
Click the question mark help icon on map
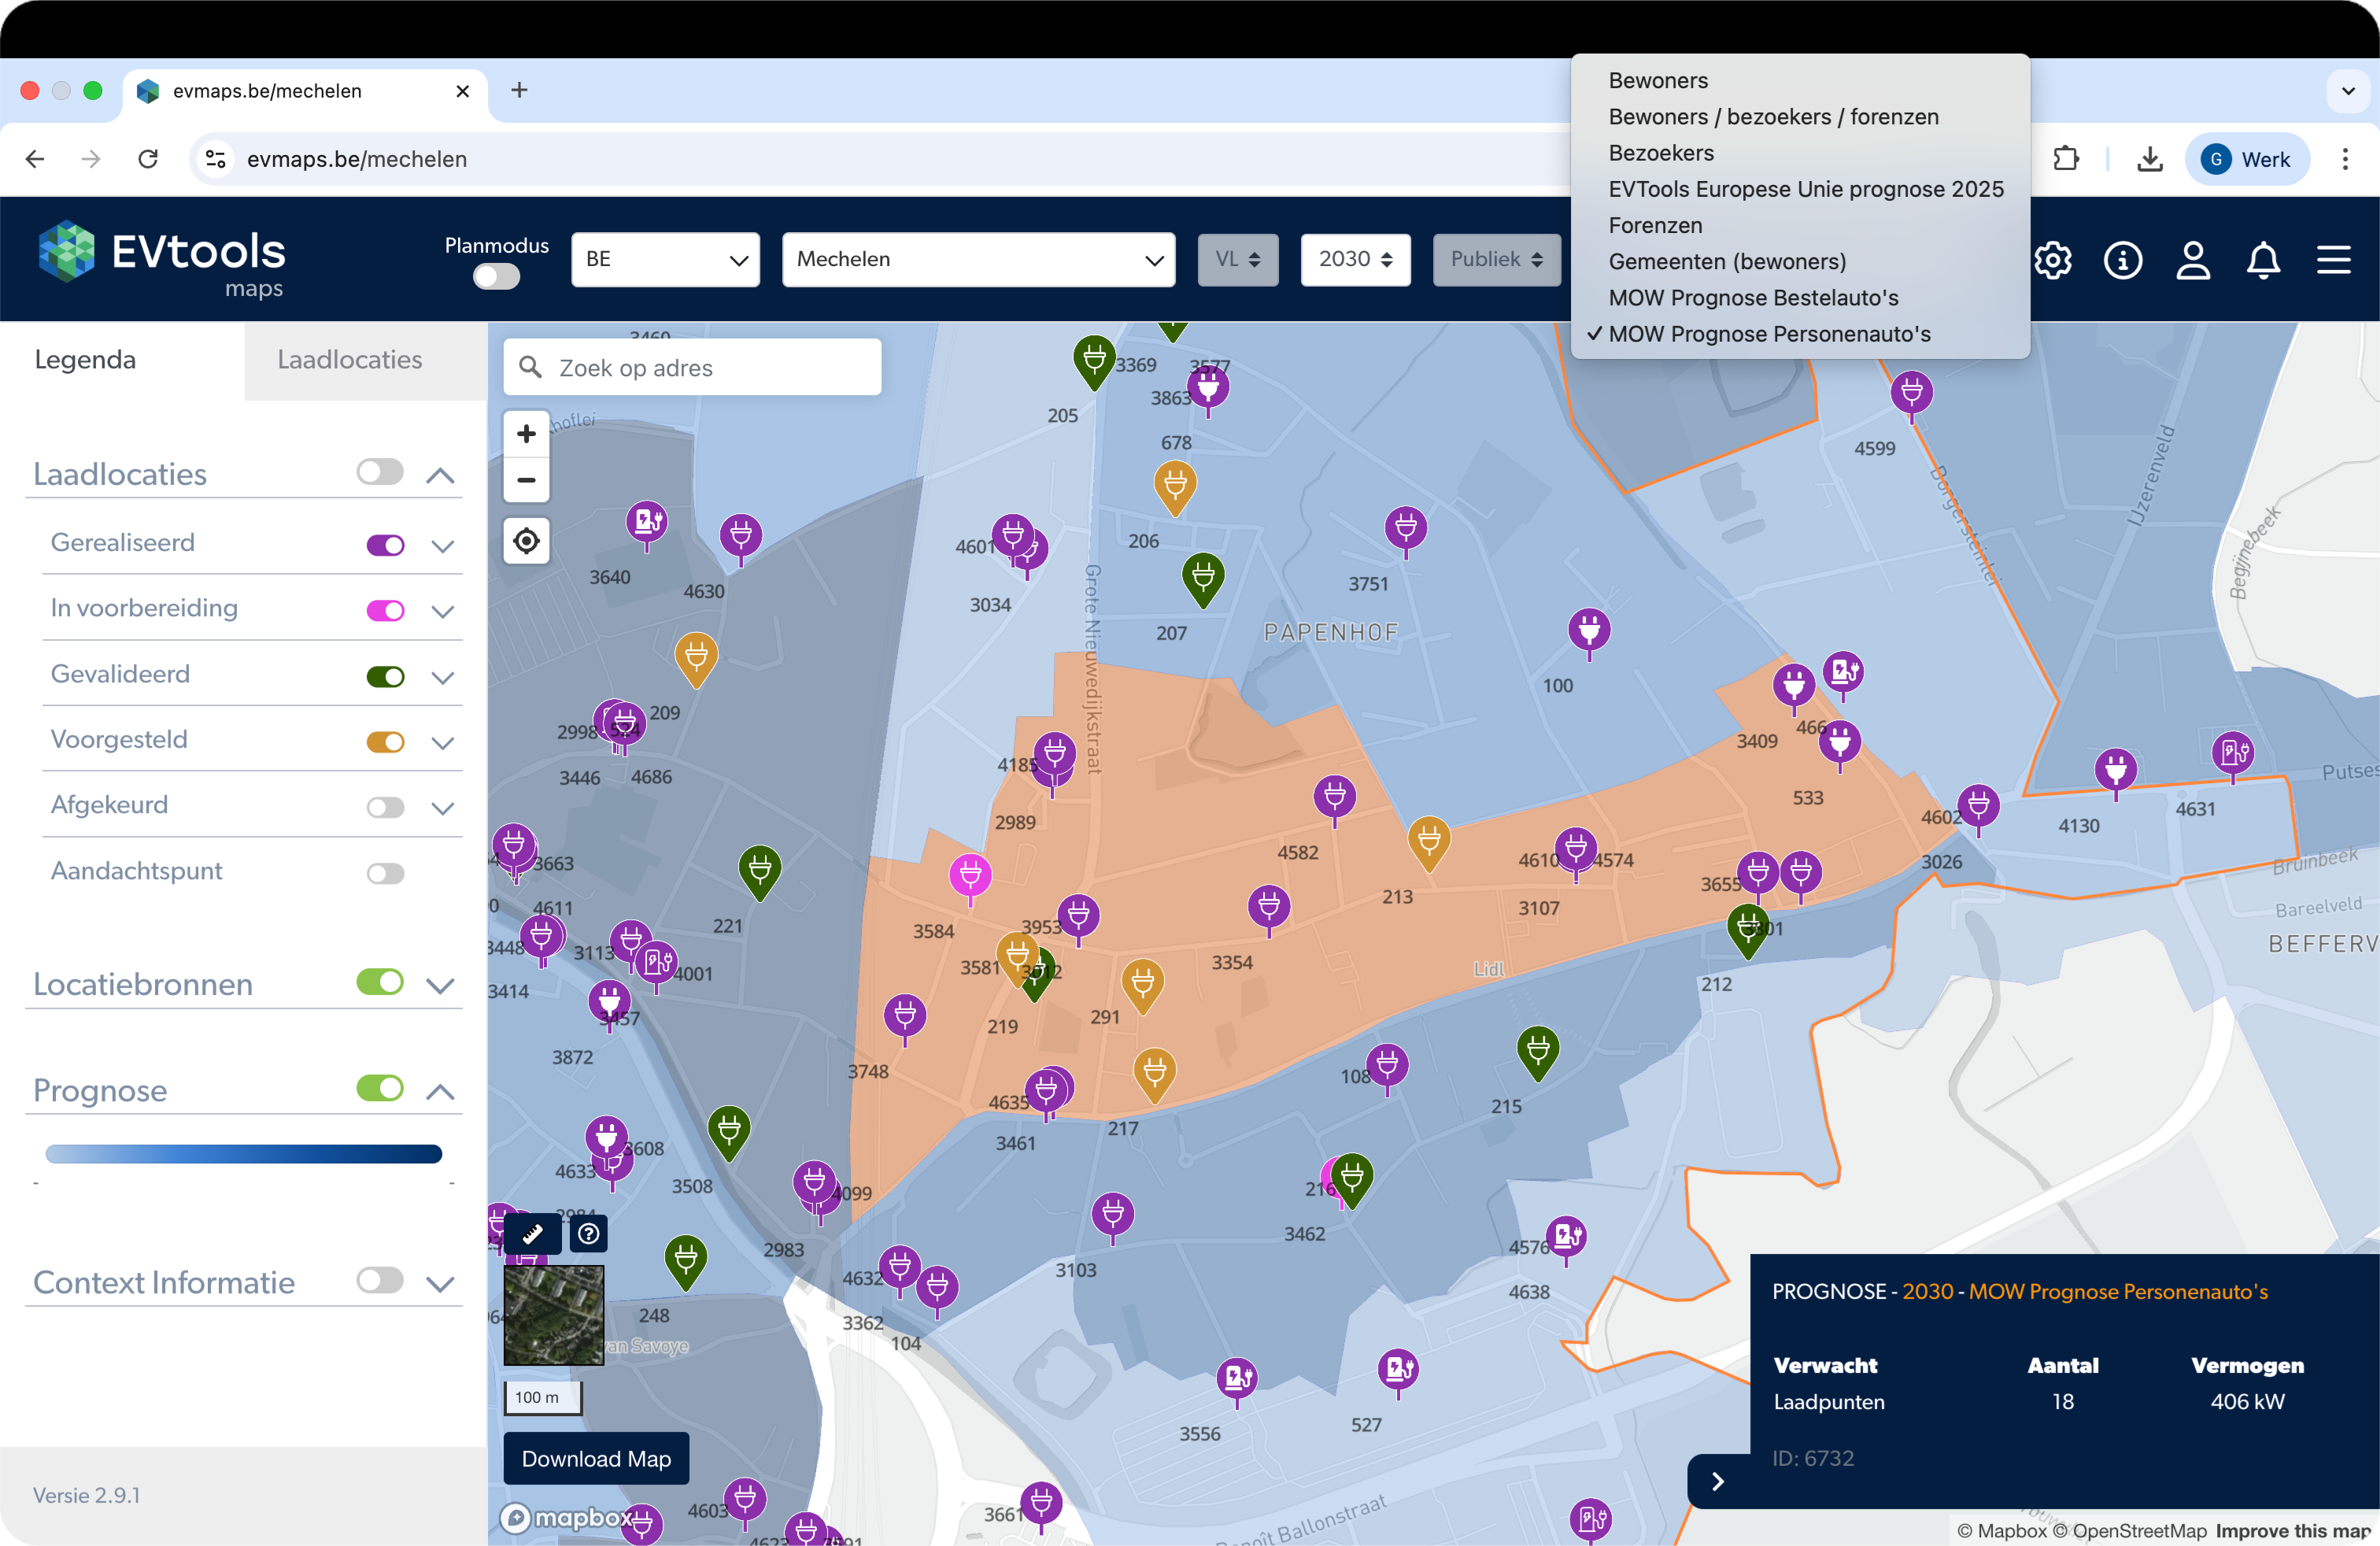tap(589, 1234)
